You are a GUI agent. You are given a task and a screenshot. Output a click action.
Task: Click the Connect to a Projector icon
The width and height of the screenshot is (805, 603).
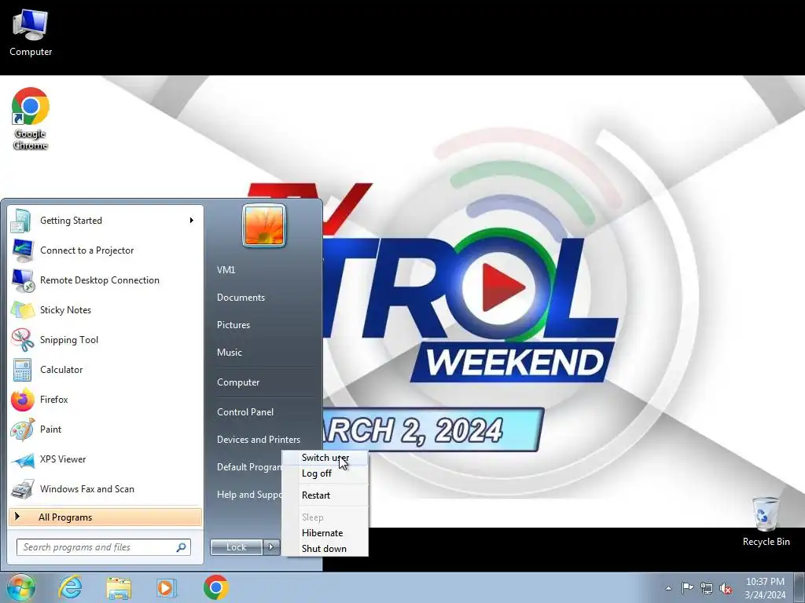[x=22, y=250]
